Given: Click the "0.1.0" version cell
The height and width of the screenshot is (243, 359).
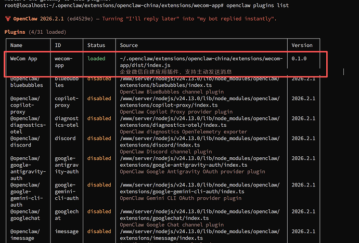Looking at the screenshot, I should coord(299,59).
